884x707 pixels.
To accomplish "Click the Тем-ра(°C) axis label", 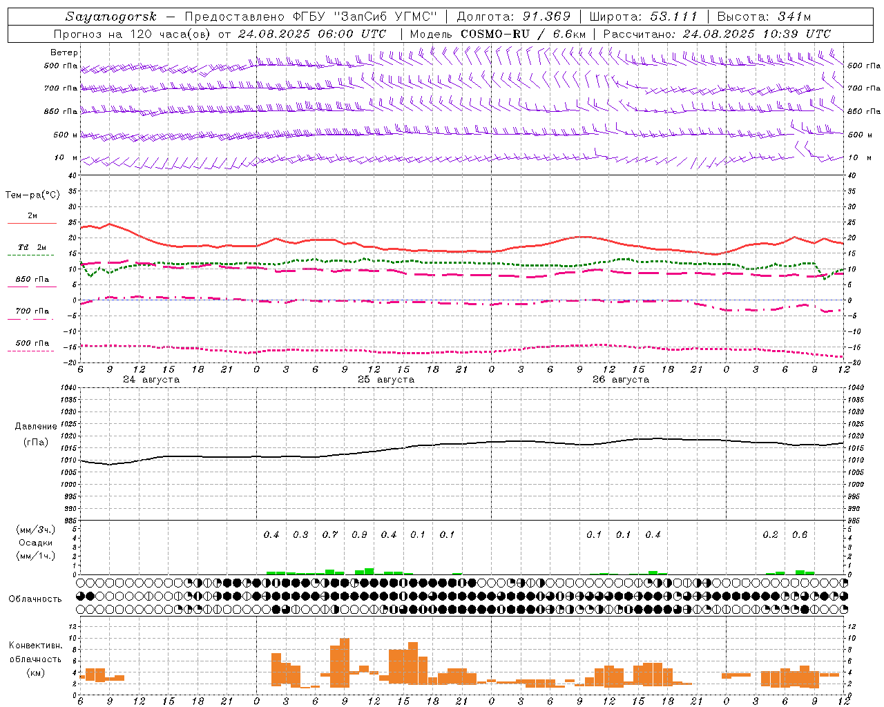I will point(32,195).
